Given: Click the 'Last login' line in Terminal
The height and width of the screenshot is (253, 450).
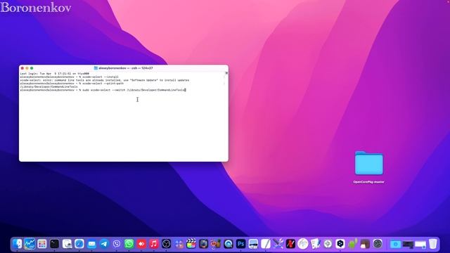Looking at the screenshot, I should 55,74.
